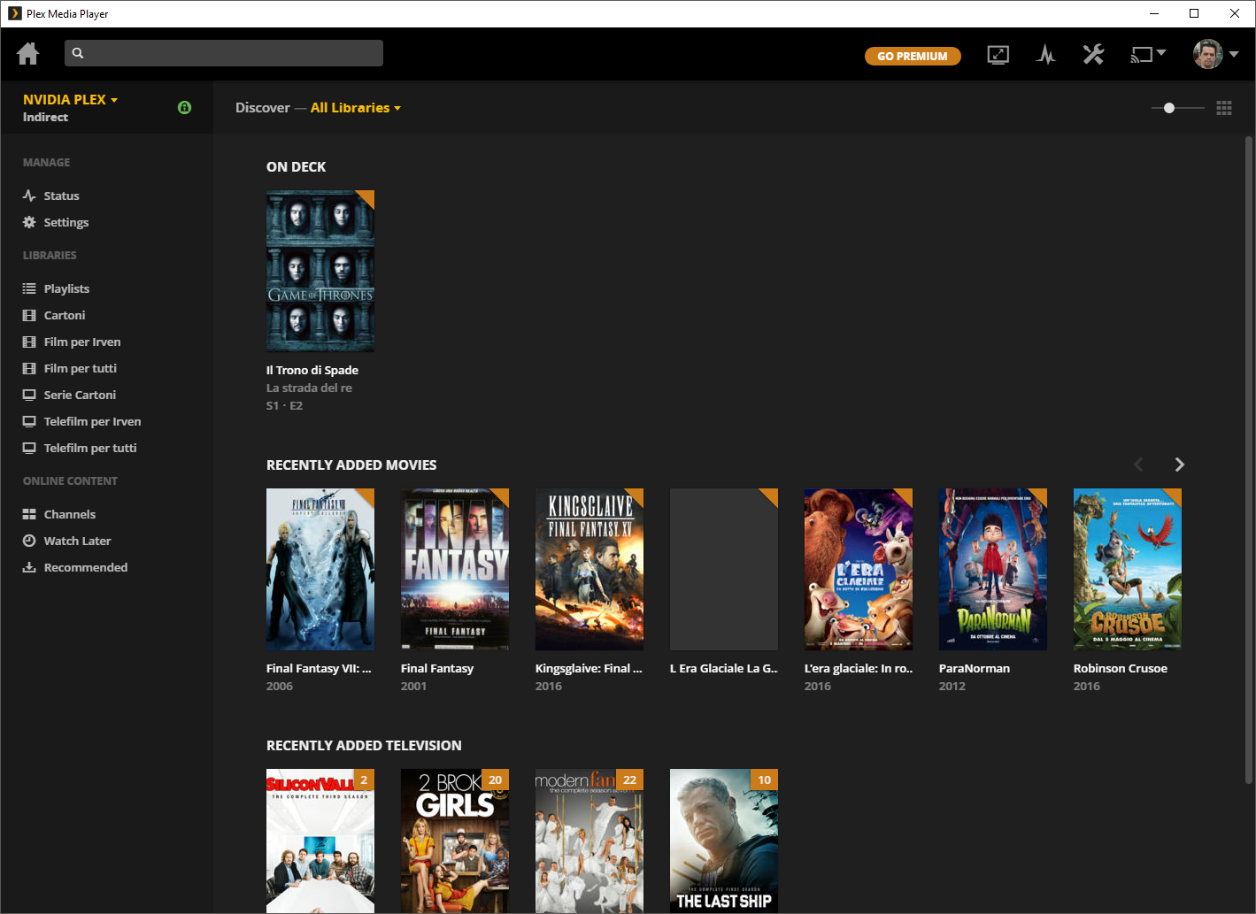1256x914 pixels.
Task: Click ParaNorman title text
Action: [975, 668]
